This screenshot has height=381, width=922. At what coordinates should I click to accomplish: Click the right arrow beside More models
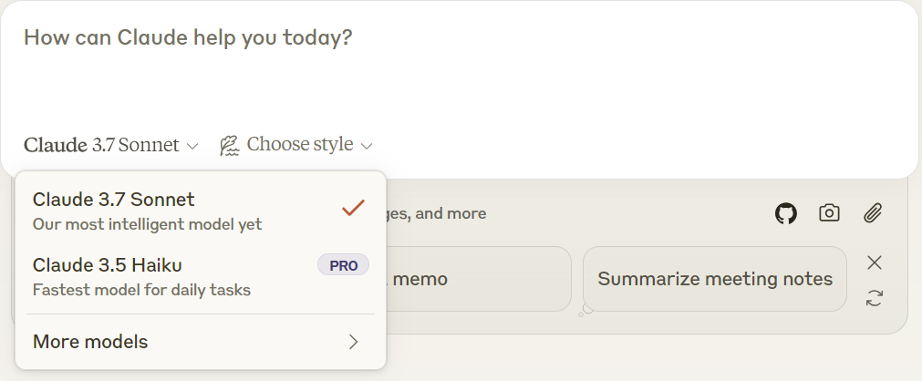coord(354,342)
